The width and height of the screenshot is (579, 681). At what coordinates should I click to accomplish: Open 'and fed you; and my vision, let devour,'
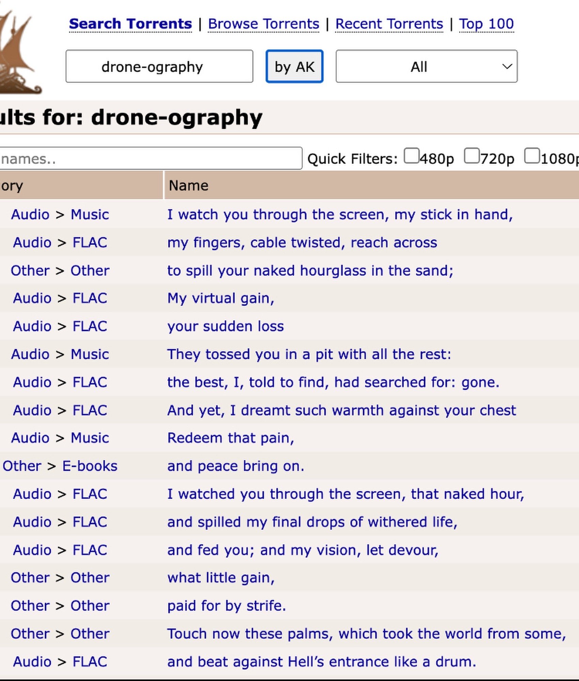[x=303, y=550]
